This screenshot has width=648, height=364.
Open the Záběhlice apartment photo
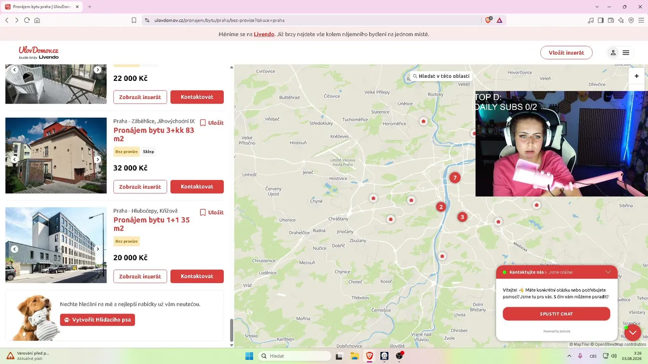(x=56, y=156)
